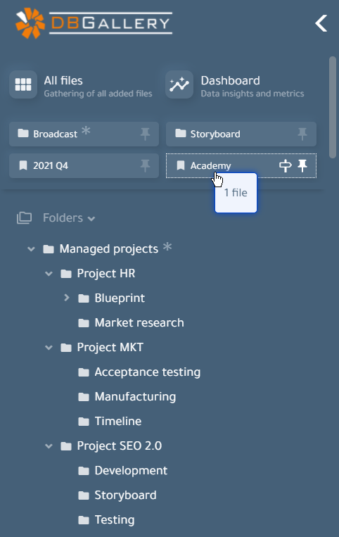Collapse the Project MKT folder
The height and width of the screenshot is (537, 339).
coord(49,347)
